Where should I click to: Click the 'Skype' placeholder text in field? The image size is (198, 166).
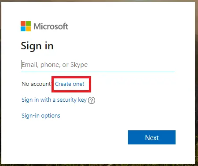pos(79,65)
